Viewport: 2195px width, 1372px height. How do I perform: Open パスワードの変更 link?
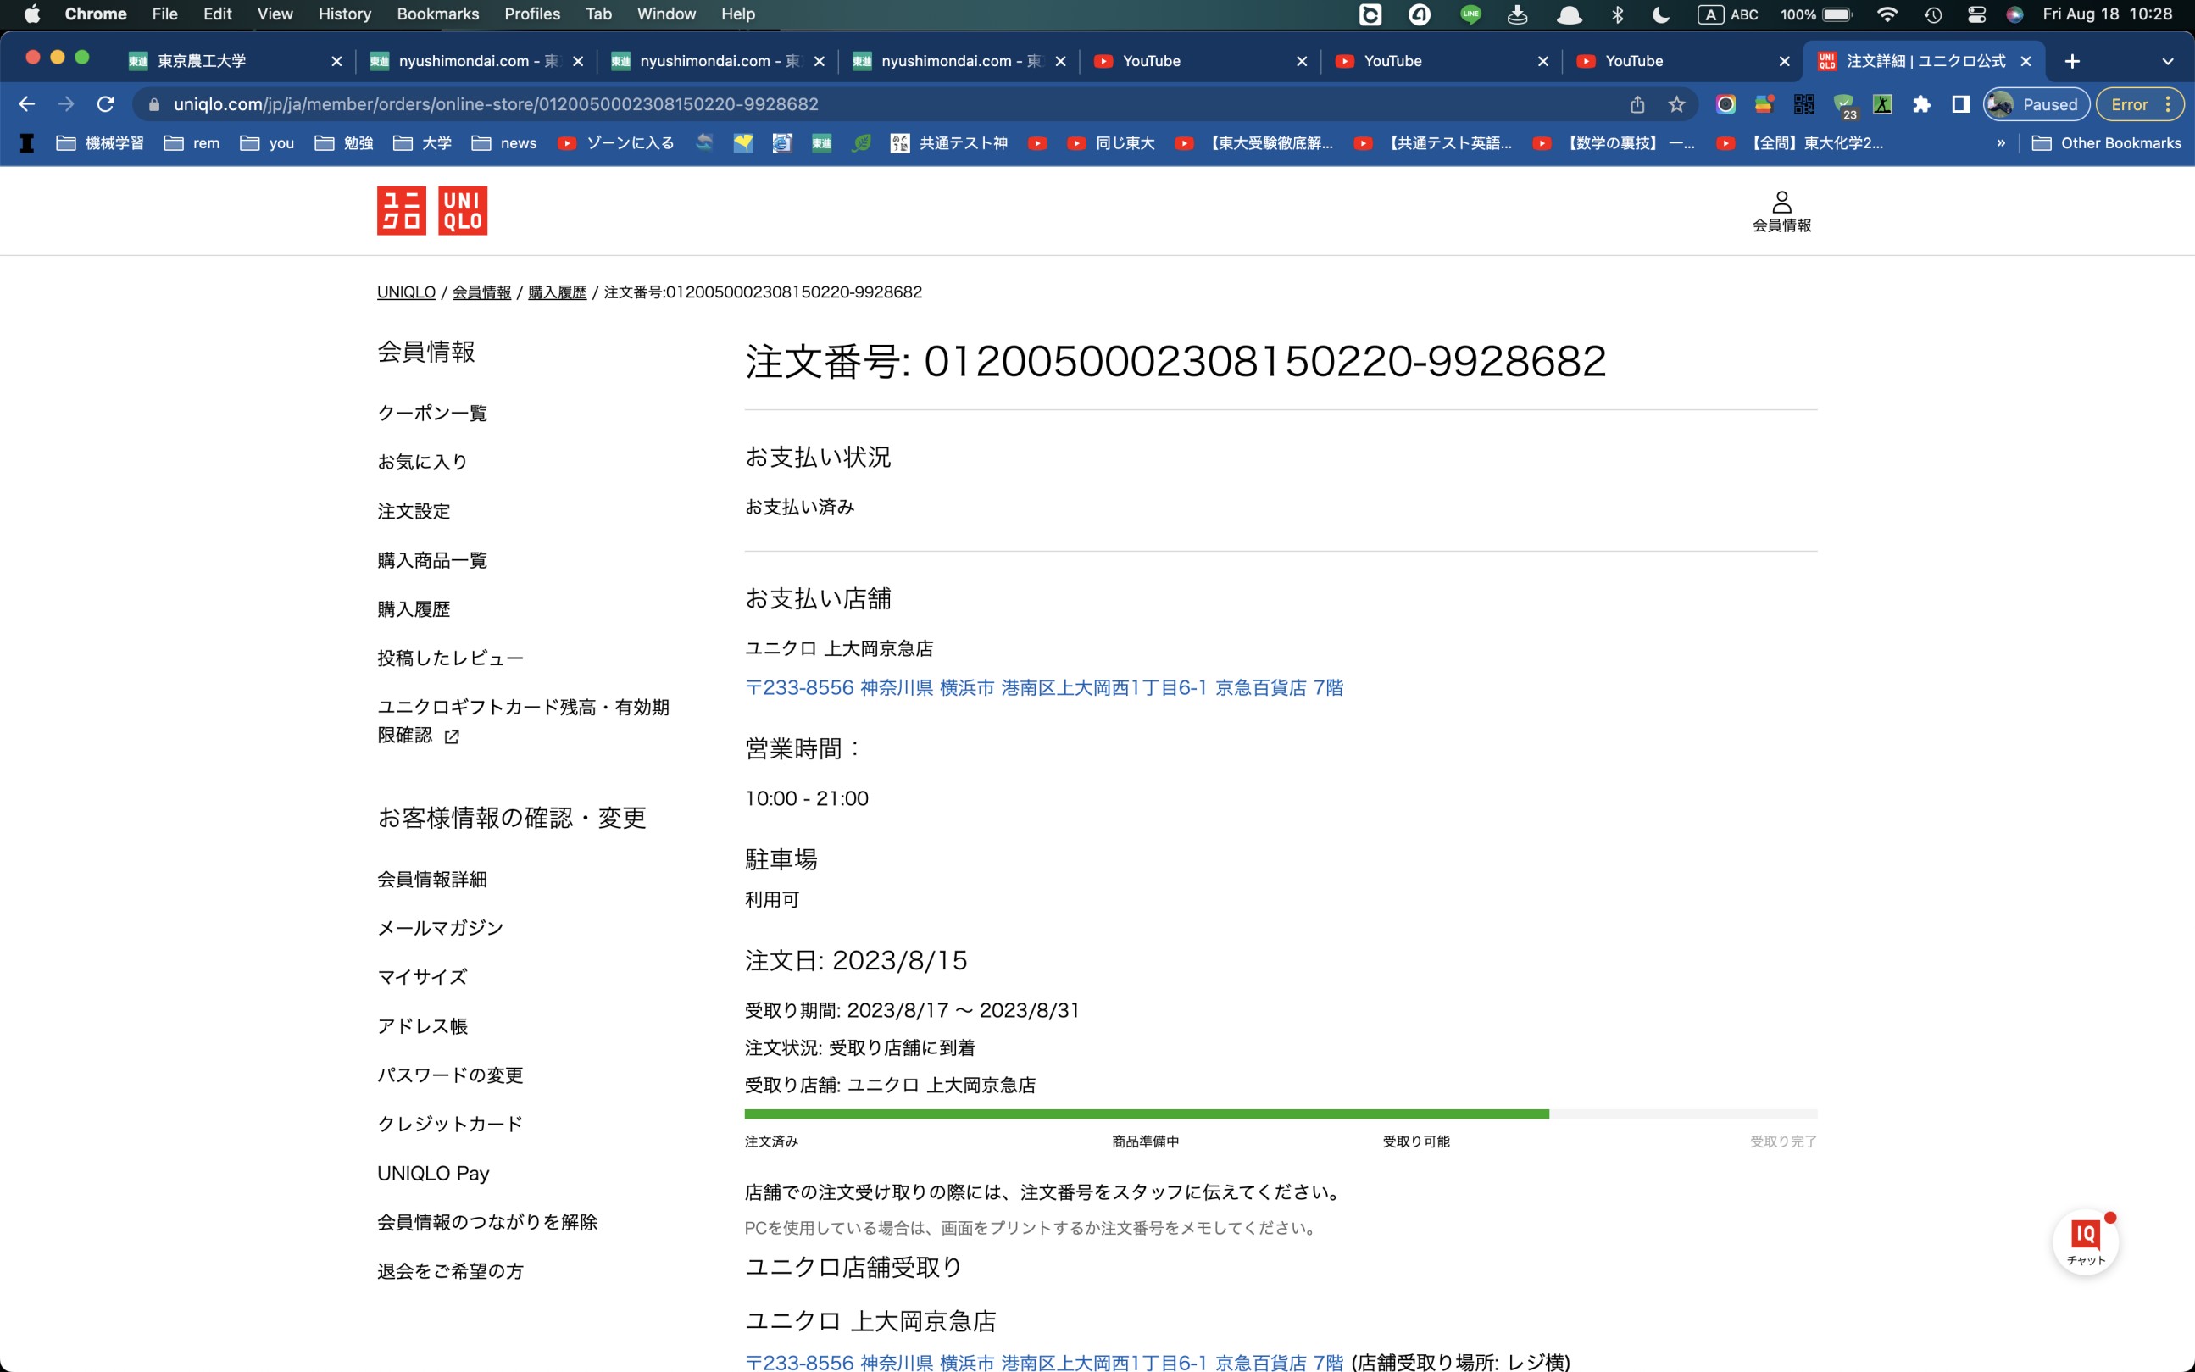point(450,1075)
